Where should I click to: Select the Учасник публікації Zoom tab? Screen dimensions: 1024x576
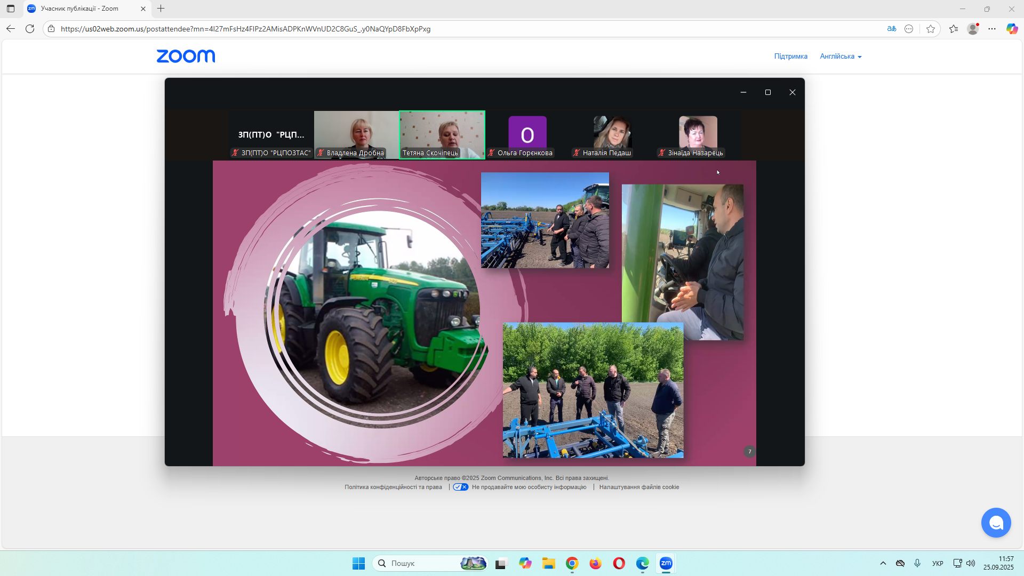pyautogui.click(x=80, y=9)
